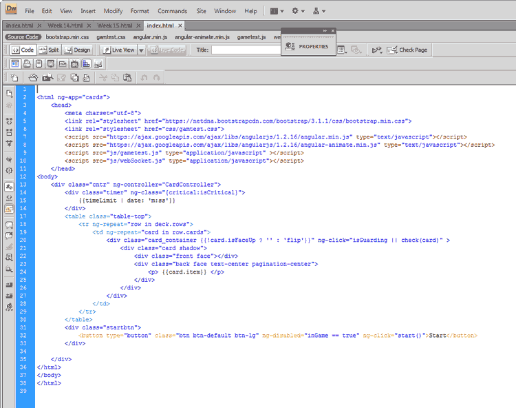Open angular-animate.min.js related file
This screenshot has height=408, width=516.
click(202, 37)
